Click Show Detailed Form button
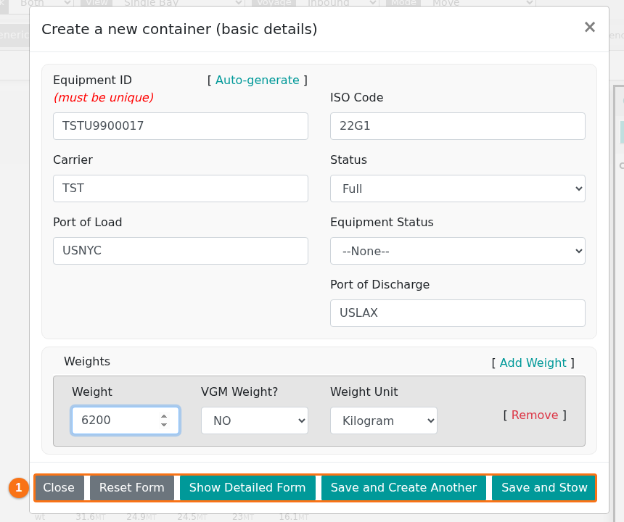Screen dimensions: 624x522 [x=247, y=488]
